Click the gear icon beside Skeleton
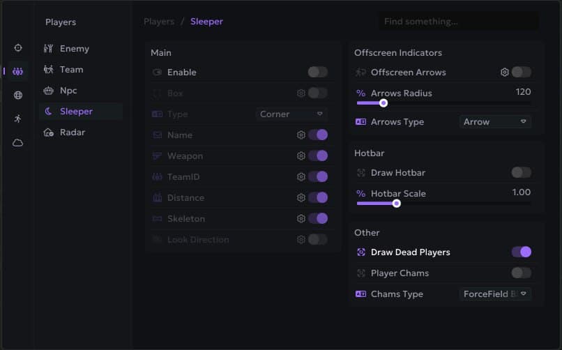 pos(301,218)
